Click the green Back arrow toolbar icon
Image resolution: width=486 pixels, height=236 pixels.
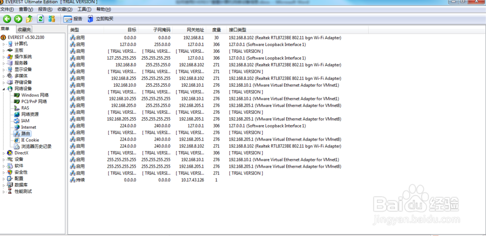coord(7,19)
